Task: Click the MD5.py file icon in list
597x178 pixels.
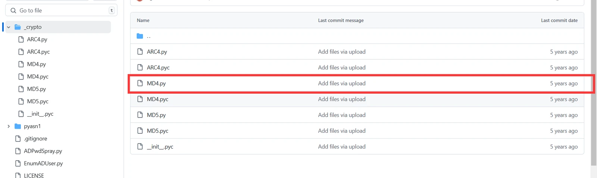Action: [x=140, y=115]
